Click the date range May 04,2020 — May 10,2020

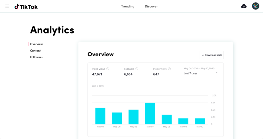tap(199, 69)
